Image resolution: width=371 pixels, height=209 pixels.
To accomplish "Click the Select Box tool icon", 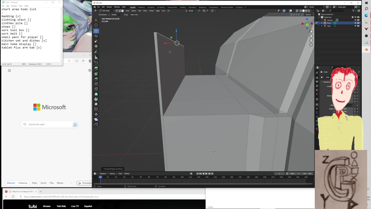I will point(96,20).
